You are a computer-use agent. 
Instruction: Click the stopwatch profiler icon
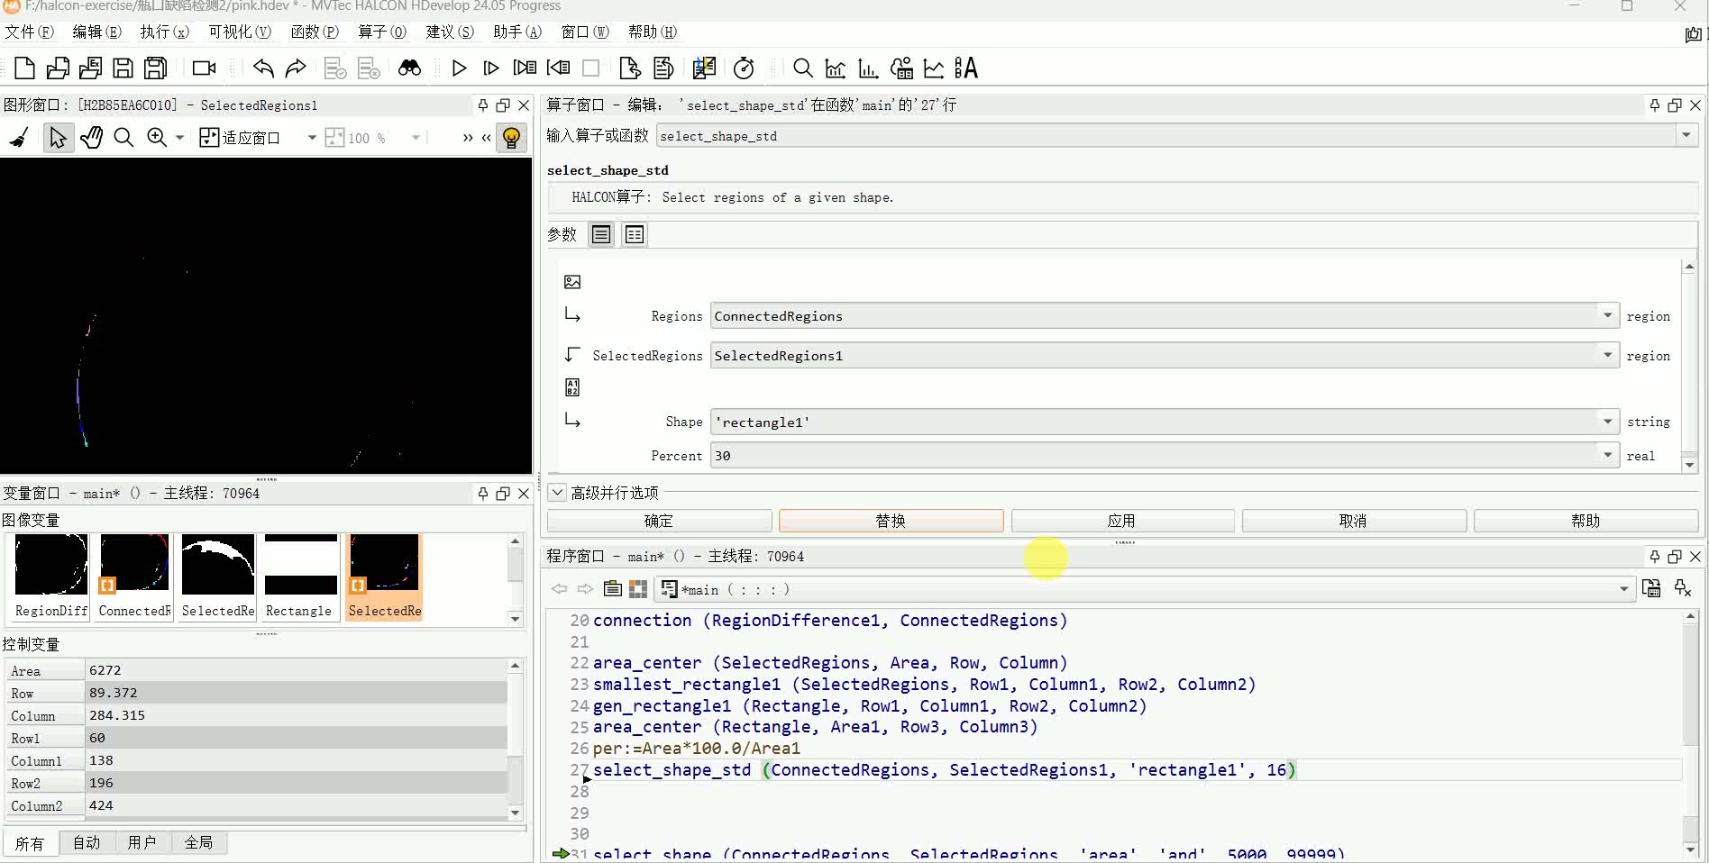[744, 68]
